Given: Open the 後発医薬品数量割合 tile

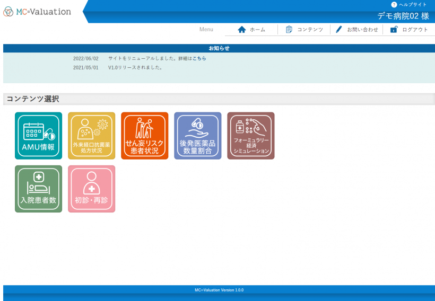Looking at the screenshot, I should coord(197,136).
